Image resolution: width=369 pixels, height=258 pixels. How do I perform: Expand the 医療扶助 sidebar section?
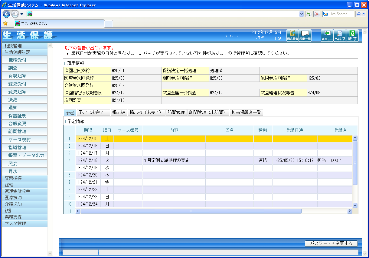coord(24,198)
